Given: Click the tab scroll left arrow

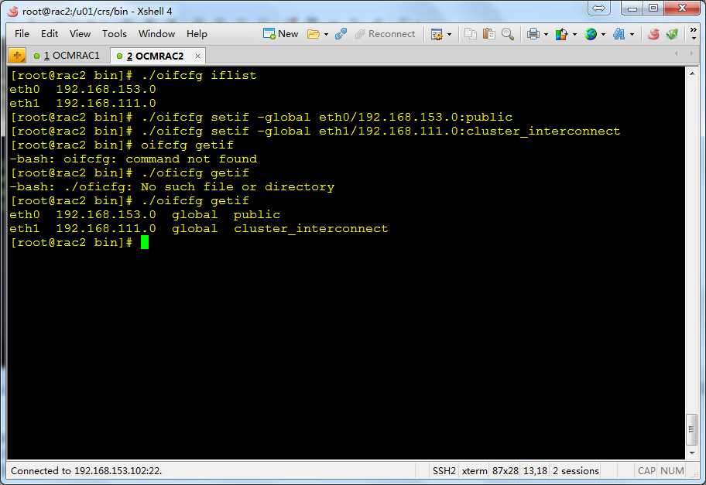Looking at the screenshot, I should [x=677, y=53].
